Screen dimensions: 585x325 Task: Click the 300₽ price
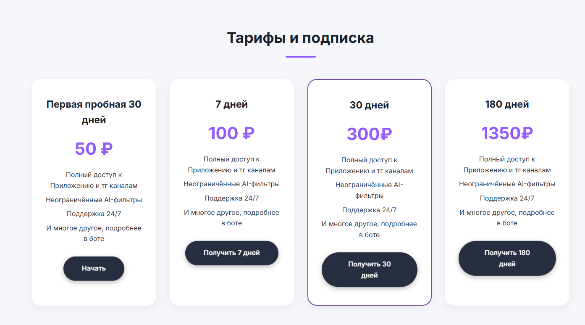pos(369,134)
